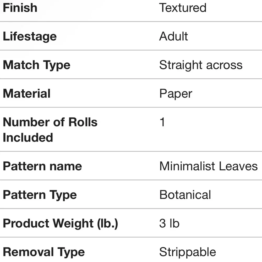Click the Textured finish value
262x262 pixels.
[x=183, y=8]
